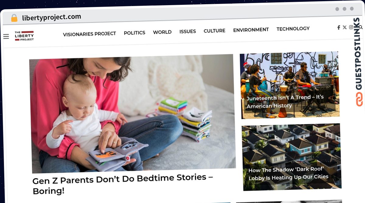Open the X (Twitter) social icon
This screenshot has width=365, height=203.
[345, 27]
